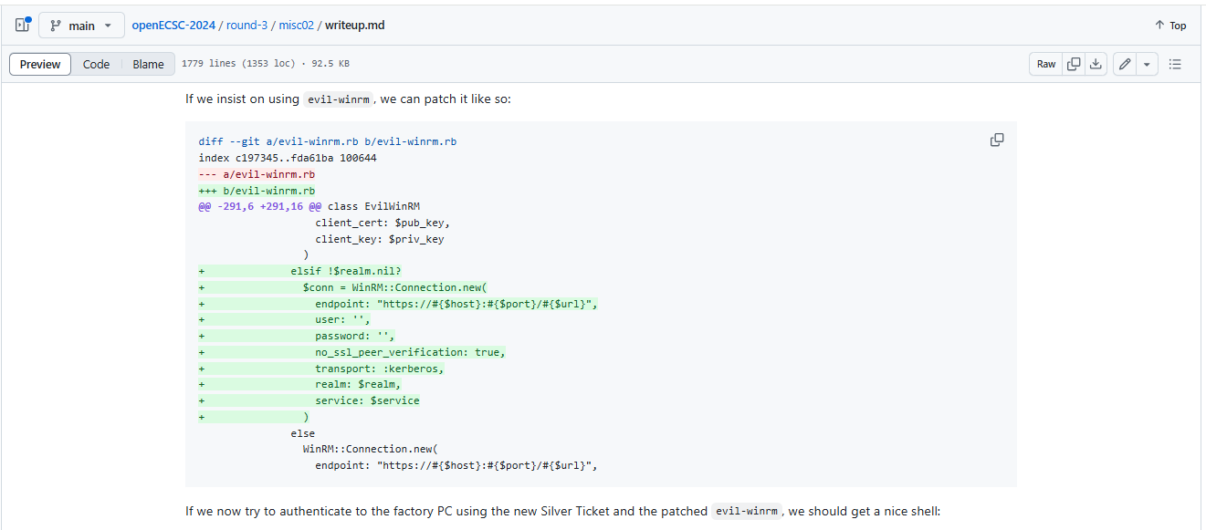Open the misc02 folder breadcrumb

(296, 26)
